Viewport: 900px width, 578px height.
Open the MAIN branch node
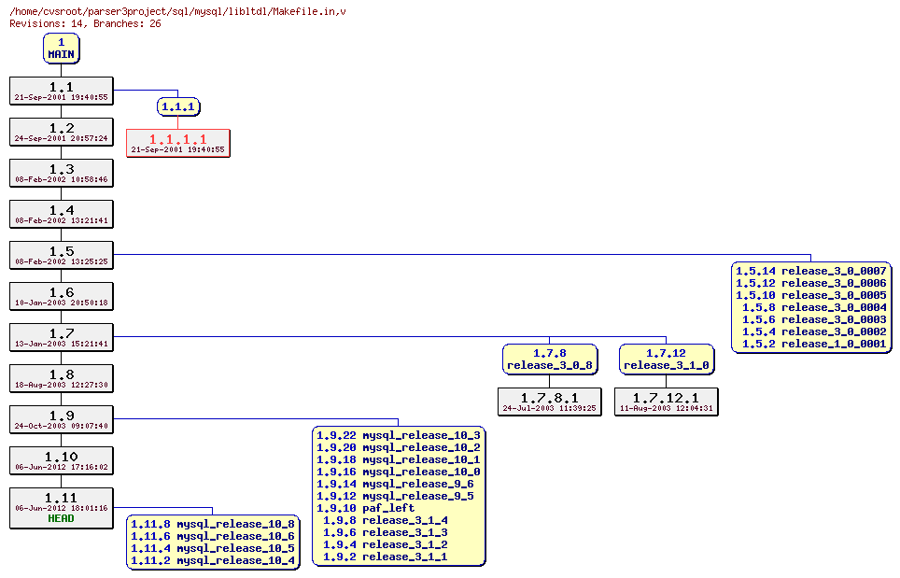pos(62,49)
